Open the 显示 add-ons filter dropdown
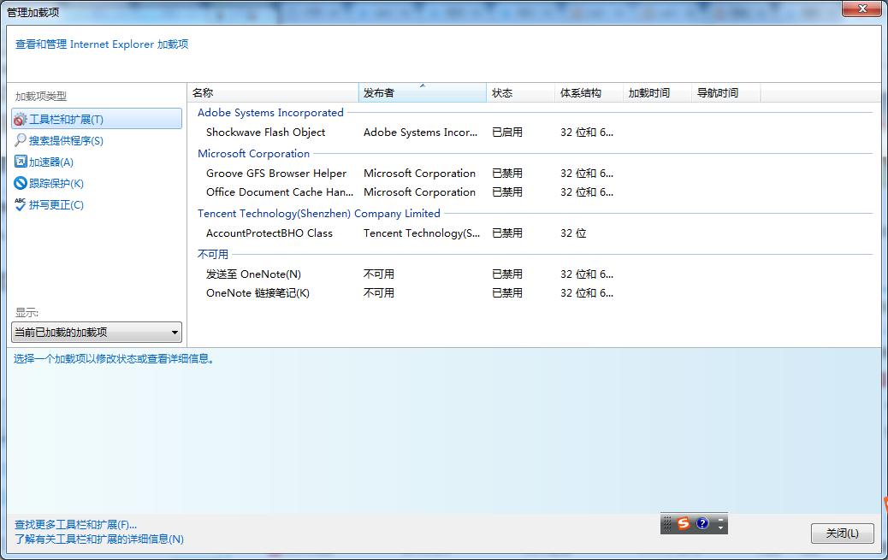 click(x=97, y=333)
